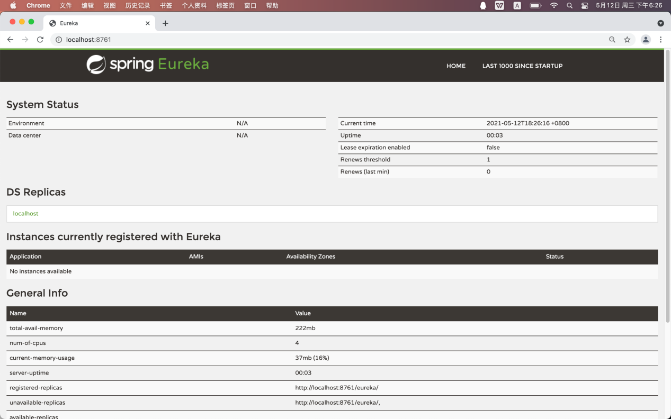
Task: Click the Wi-Fi status icon
Action: click(x=554, y=5)
